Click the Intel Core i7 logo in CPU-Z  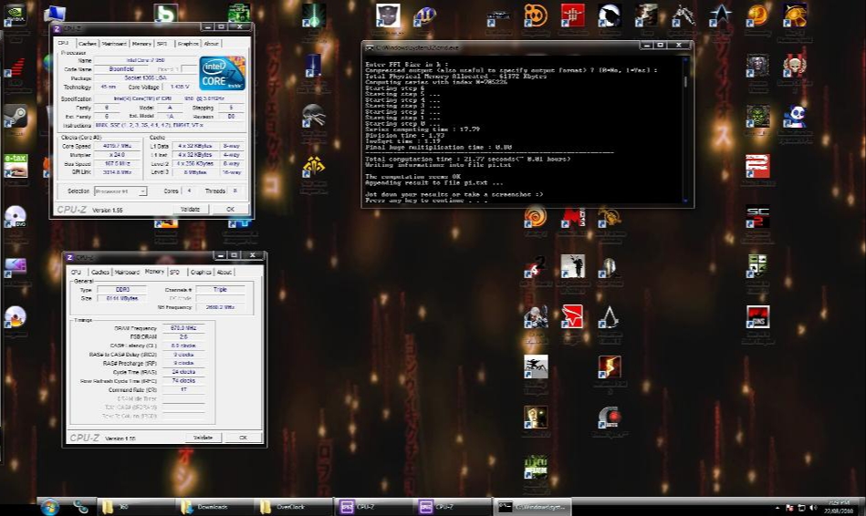222,73
